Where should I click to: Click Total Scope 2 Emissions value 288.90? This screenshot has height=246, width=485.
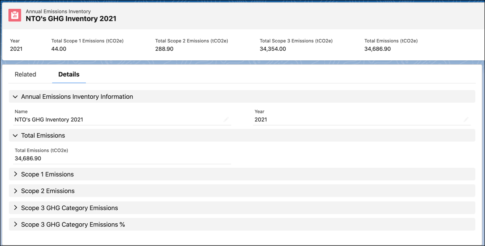[x=164, y=49]
